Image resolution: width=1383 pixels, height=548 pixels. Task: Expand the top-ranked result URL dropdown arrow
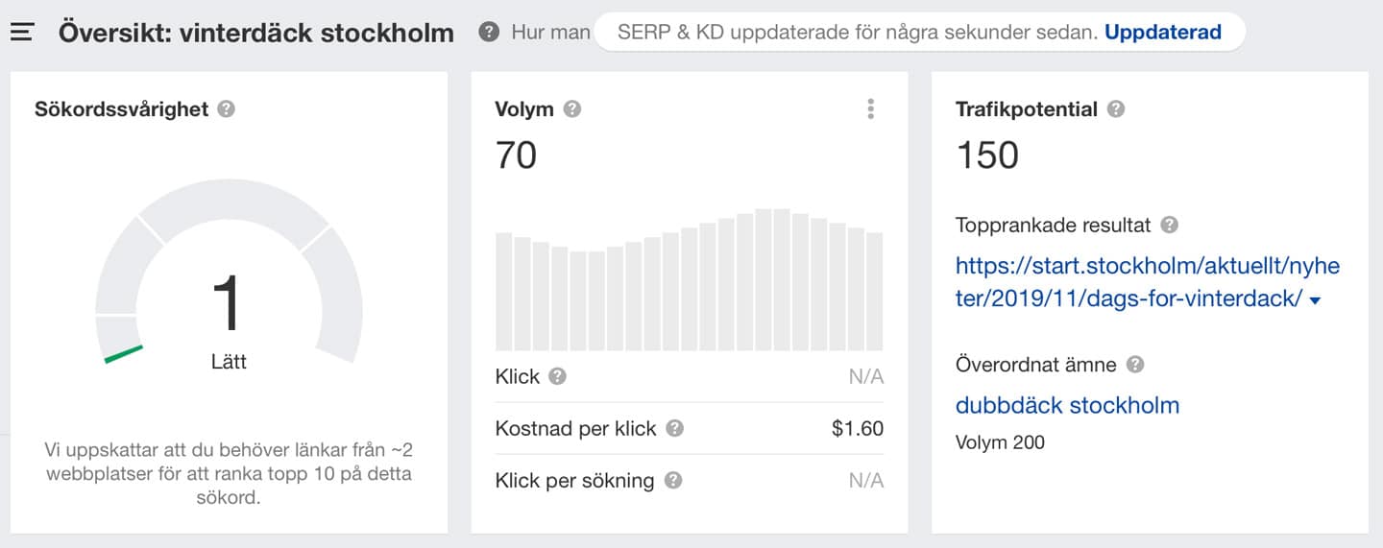pyautogui.click(x=1315, y=301)
